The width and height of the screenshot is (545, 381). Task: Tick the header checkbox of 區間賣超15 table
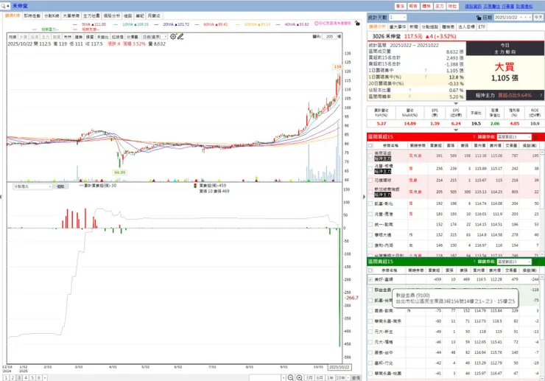coord(370,270)
